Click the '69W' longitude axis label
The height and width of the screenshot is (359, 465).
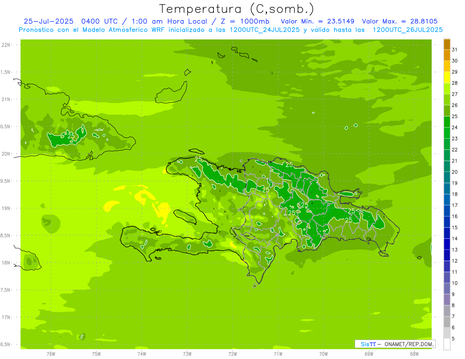coord(369,354)
